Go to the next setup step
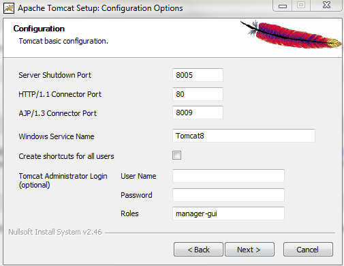 (x=249, y=250)
